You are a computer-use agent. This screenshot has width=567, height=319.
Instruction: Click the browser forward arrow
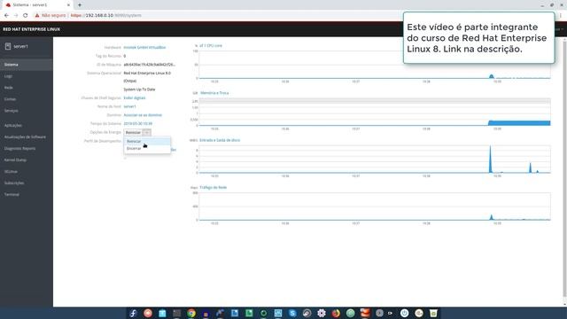click(16, 16)
